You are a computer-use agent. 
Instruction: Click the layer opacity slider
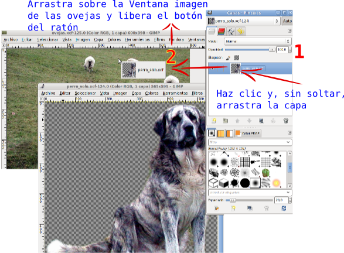coord(250,50)
